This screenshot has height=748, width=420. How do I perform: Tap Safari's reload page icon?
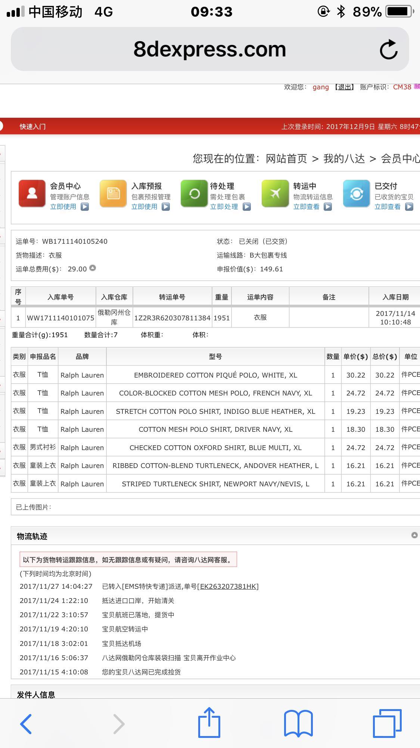(388, 49)
